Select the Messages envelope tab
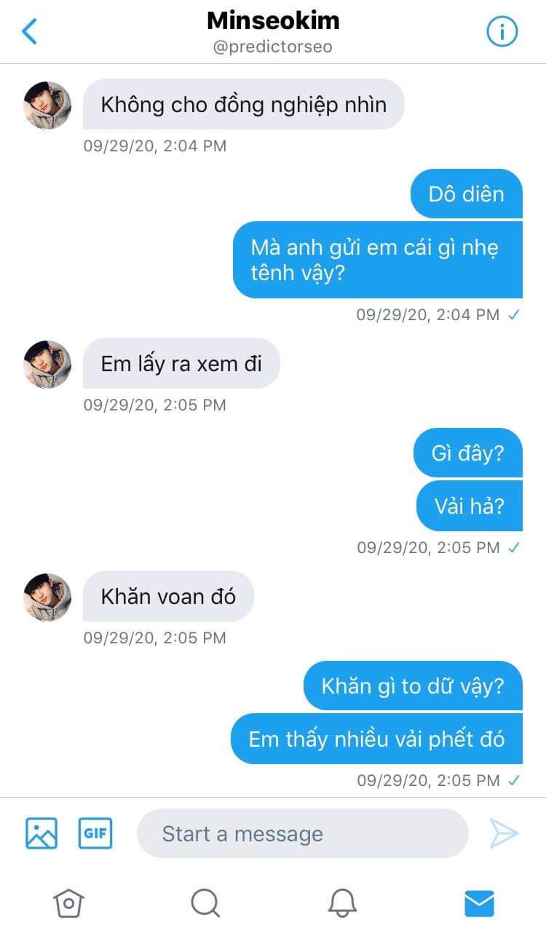 tap(479, 903)
